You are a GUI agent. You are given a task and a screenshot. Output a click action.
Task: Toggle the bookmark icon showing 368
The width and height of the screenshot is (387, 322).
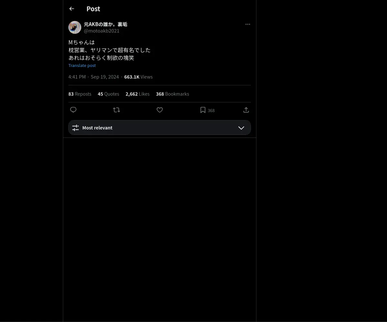tap(203, 110)
